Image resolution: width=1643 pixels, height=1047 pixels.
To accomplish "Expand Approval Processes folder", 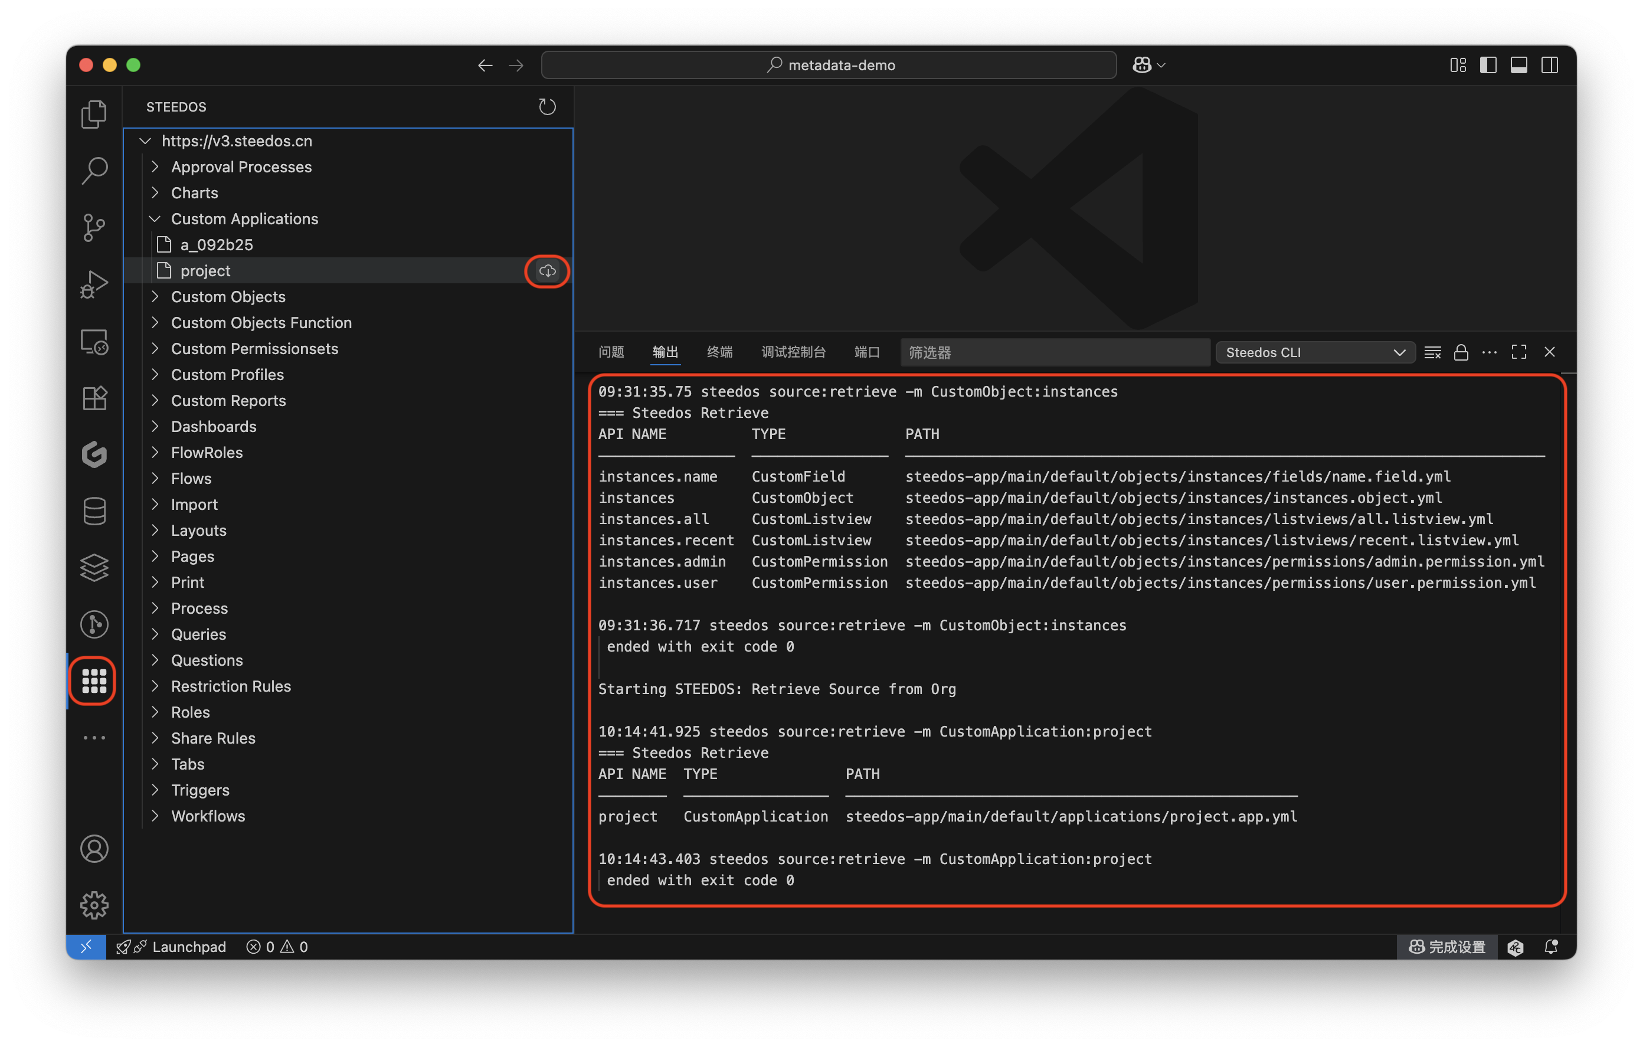I will (x=155, y=166).
